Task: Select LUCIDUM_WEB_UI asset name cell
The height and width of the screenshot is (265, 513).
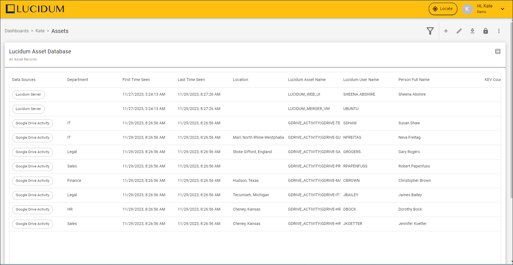Action: (304, 94)
